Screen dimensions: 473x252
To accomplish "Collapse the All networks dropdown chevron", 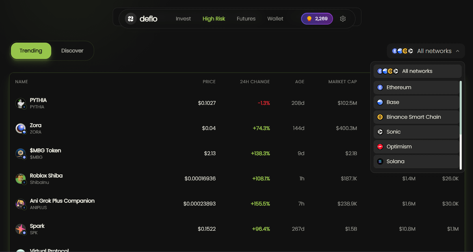I will [x=458, y=51].
